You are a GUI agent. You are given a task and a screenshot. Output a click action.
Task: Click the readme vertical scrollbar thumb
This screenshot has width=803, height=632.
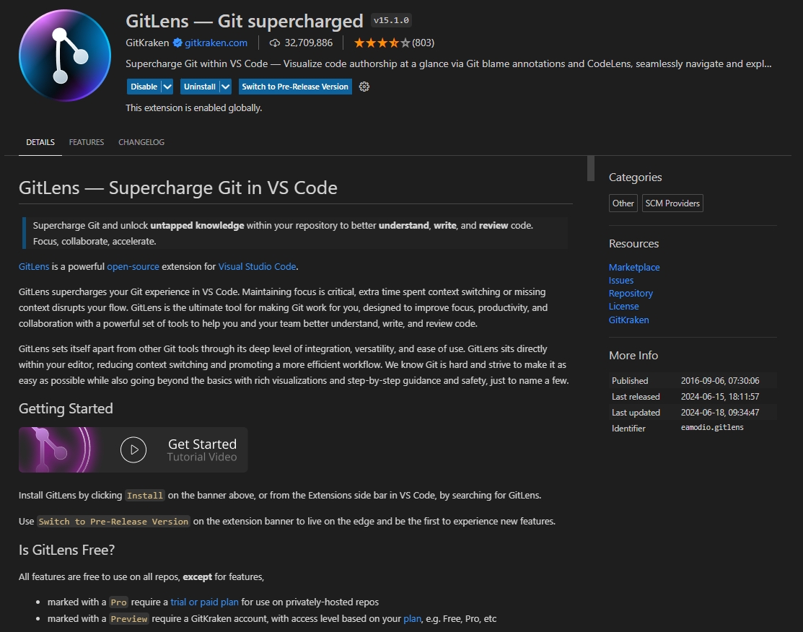(x=590, y=169)
